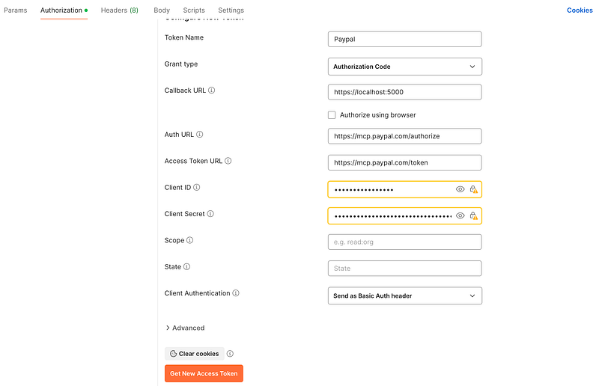Open the Cookies link

pos(580,10)
